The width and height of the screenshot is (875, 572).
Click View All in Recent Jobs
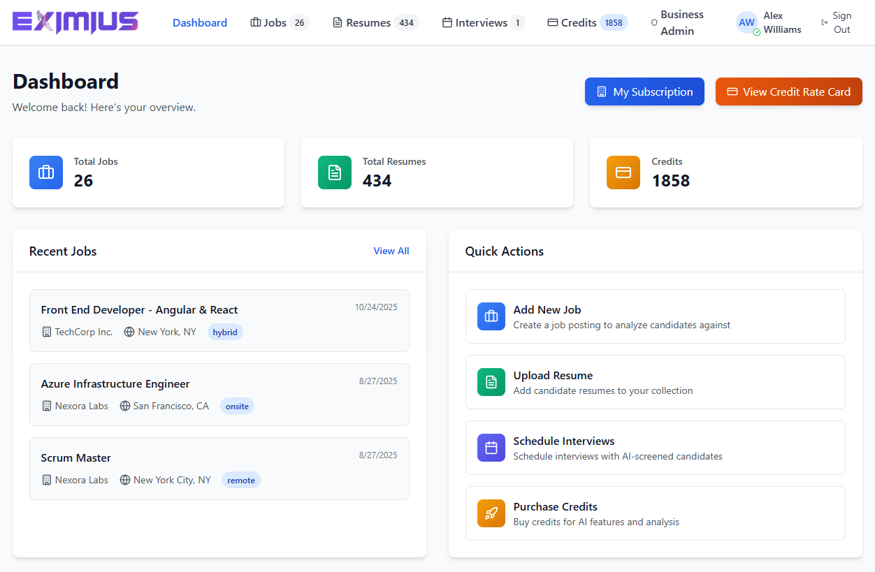click(x=391, y=251)
